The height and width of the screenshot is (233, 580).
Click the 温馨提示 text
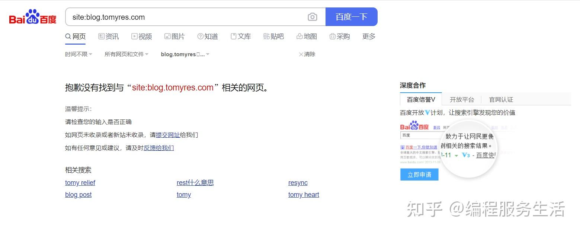78,109
